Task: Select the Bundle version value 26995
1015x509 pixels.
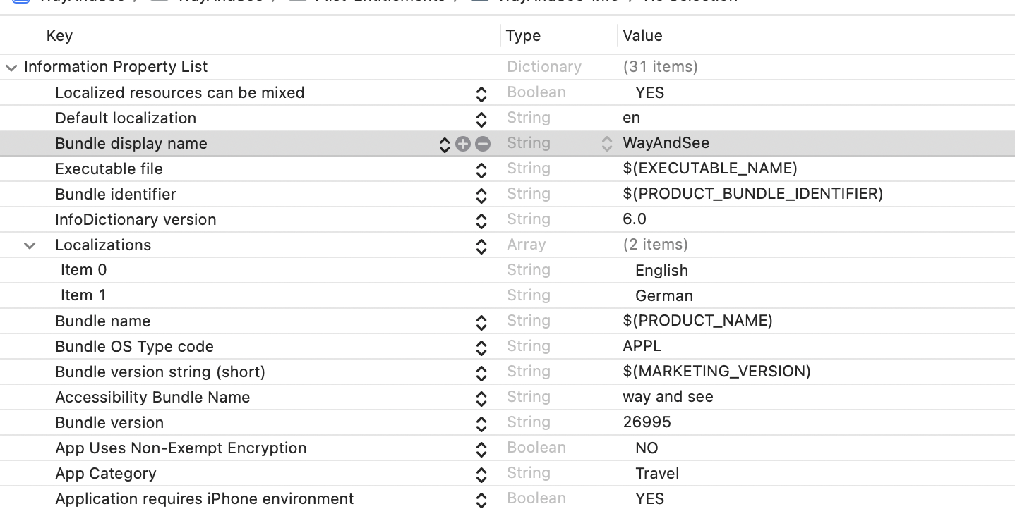Action: (647, 422)
